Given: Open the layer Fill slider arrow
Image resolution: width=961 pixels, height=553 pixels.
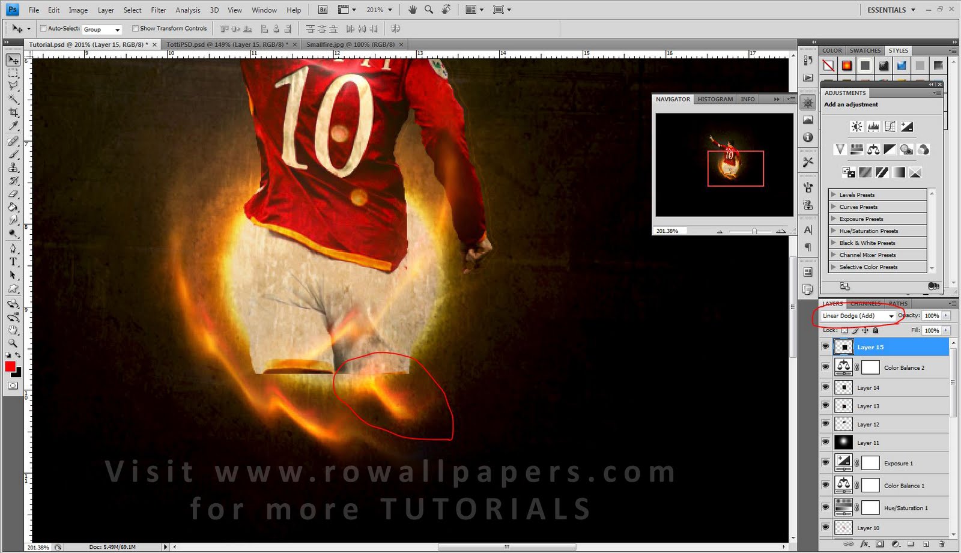Looking at the screenshot, I should tap(946, 330).
